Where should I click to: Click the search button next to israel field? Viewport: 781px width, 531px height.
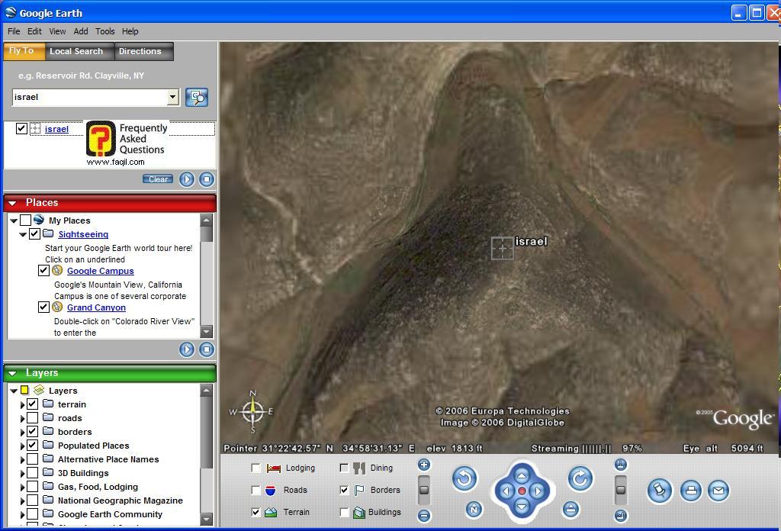click(x=196, y=97)
